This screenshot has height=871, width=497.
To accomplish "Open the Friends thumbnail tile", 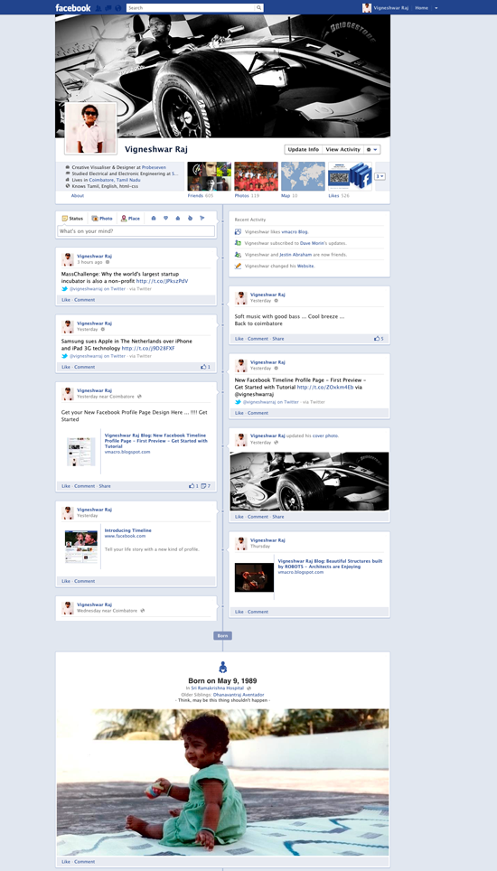I will coord(210,176).
